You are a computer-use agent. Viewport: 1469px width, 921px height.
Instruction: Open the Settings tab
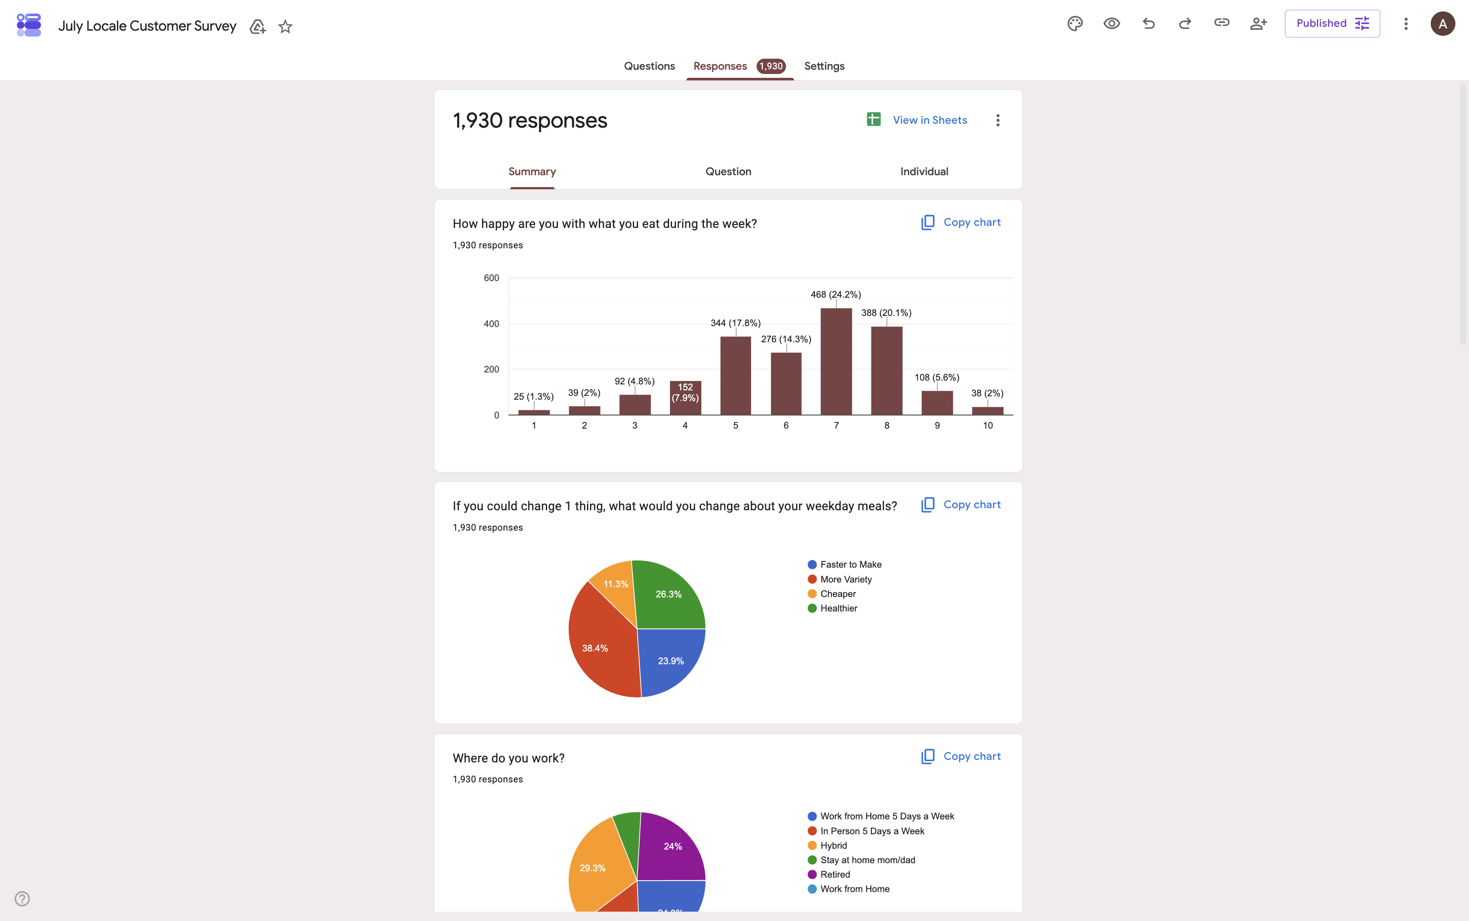click(x=824, y=66)
